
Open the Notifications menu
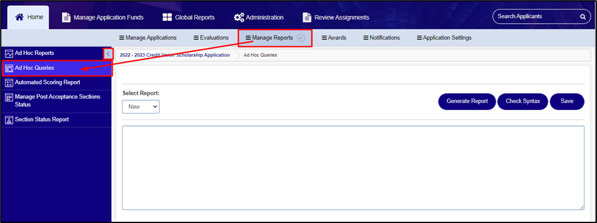[x=382, y=38]
